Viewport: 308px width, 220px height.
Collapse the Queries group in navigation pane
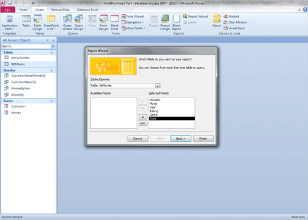(52, 70)
